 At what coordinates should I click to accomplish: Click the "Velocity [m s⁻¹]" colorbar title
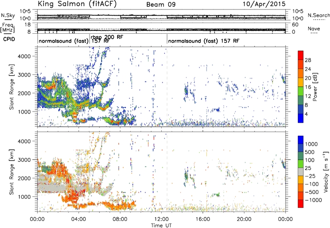pyautogui.click(x=326, y=172)
